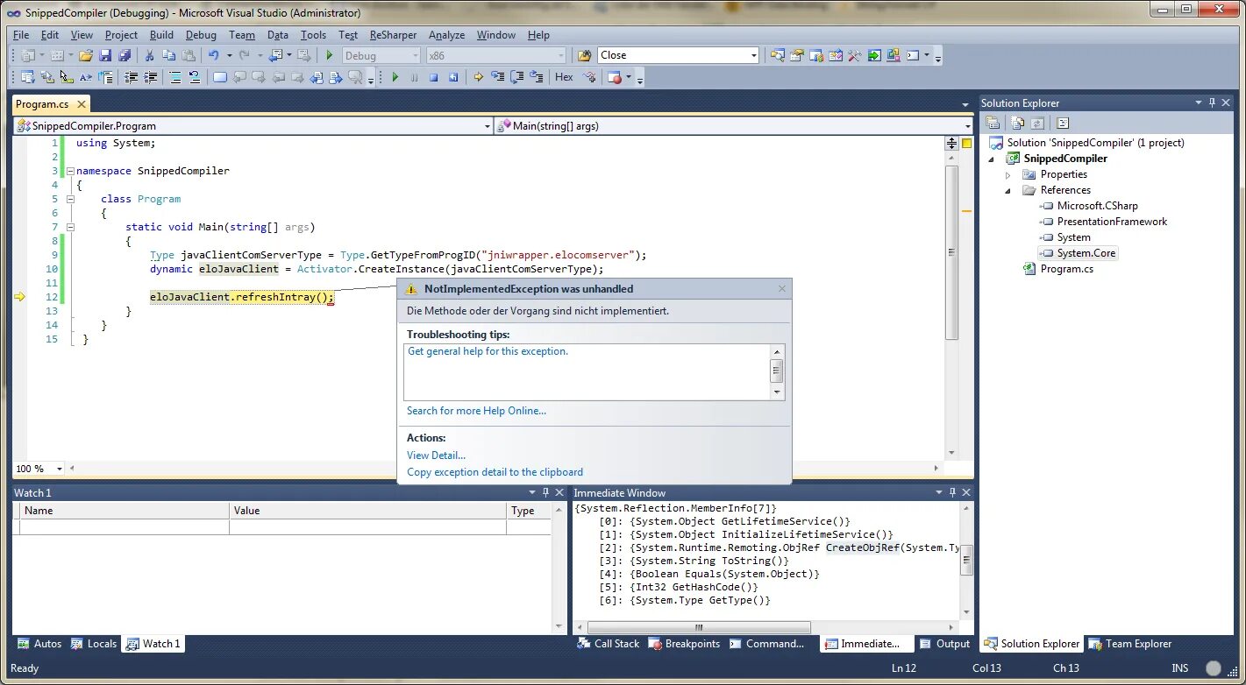The width and height of the screenshot is (1246, 685).
Task: Toggle auto-hide pin on Watch 1 panel
Action: pyautogui.click(x=544, y=492)
